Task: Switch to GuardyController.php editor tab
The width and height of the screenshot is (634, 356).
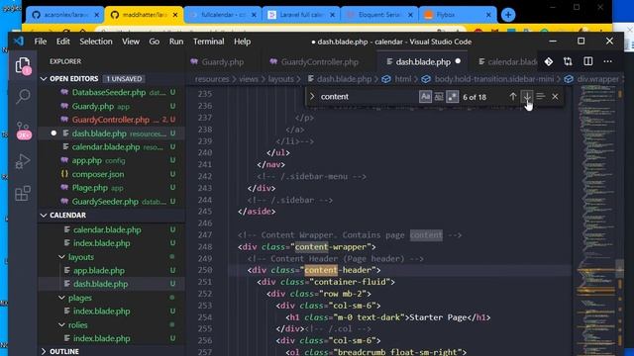Action: [x=319, y=61]
